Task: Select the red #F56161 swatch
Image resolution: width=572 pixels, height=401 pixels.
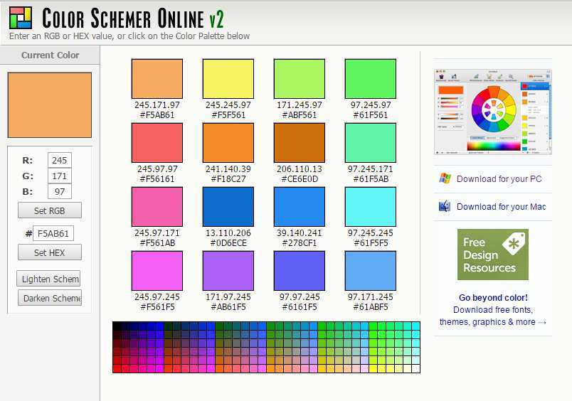Action: [x=157, y=142]
